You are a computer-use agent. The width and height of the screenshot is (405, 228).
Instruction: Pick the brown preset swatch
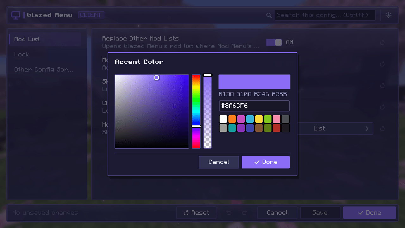point(259,128)
